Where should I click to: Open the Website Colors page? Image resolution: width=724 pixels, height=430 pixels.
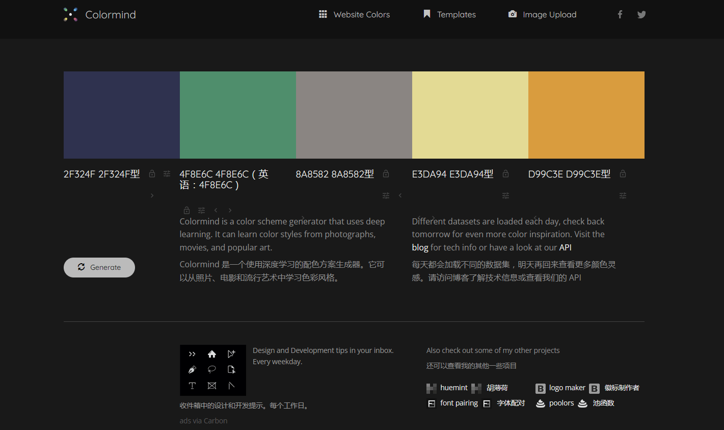[354, 14]
